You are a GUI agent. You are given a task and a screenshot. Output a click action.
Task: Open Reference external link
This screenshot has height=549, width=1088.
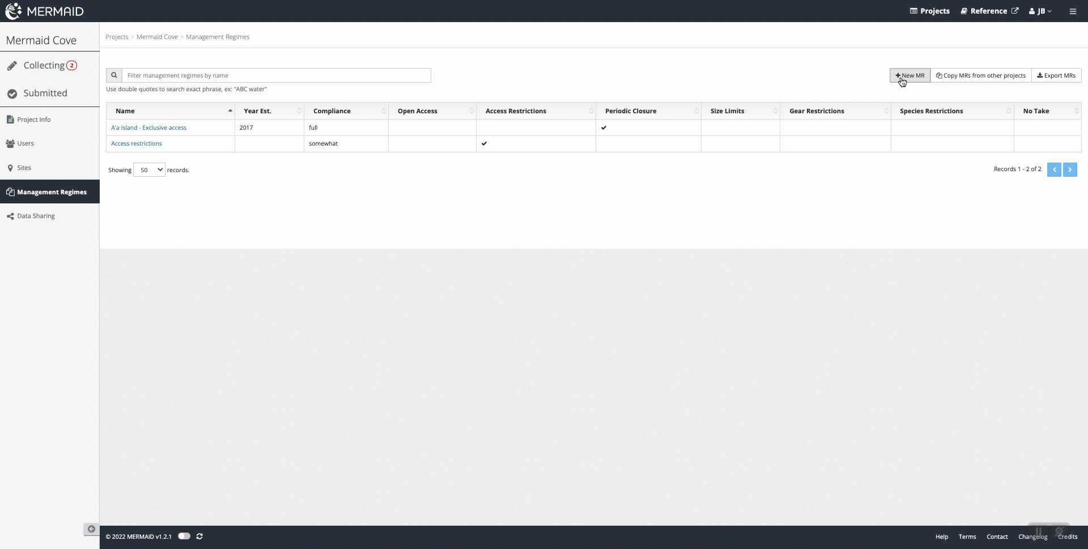pos(989,11)
